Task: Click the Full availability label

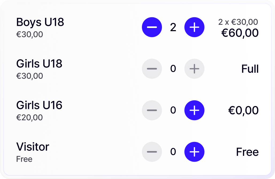Action: pos(250,69)
